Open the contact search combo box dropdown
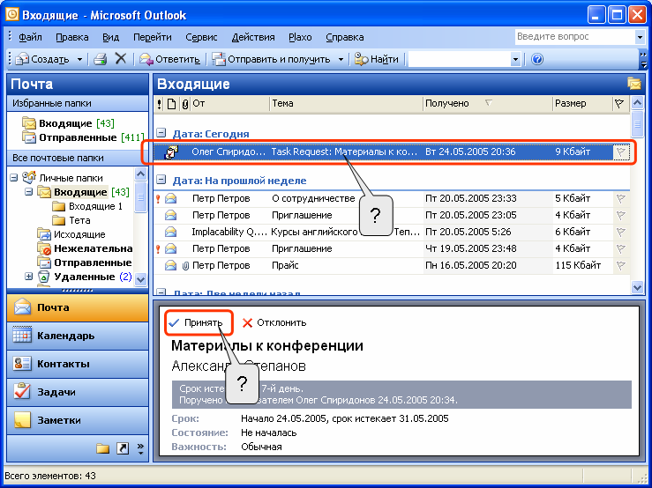Screen dimensions: 652x488 (515, 59)
